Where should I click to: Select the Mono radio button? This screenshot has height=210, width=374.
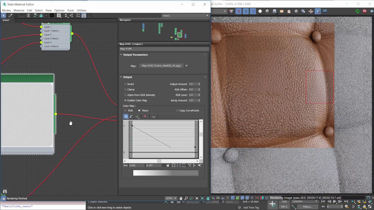pyautogui.click(x=139, y=111)
